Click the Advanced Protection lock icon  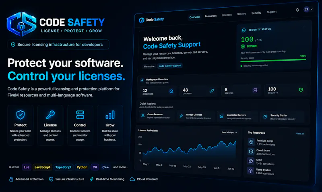click(11, 179)
